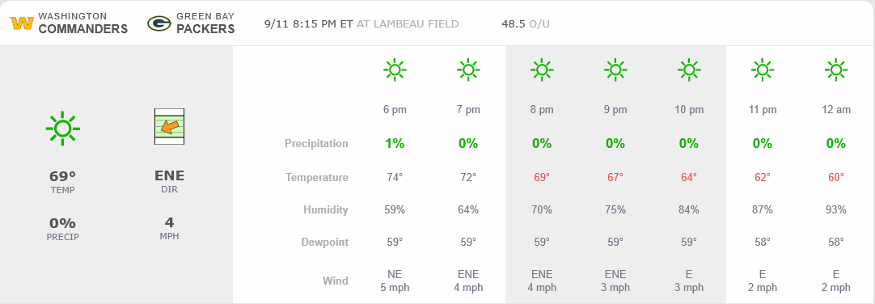The height and width of the screenshot is (304, 875).
Task: Click the sunny icon above 8 pm
Action: [x=542, y=70]
